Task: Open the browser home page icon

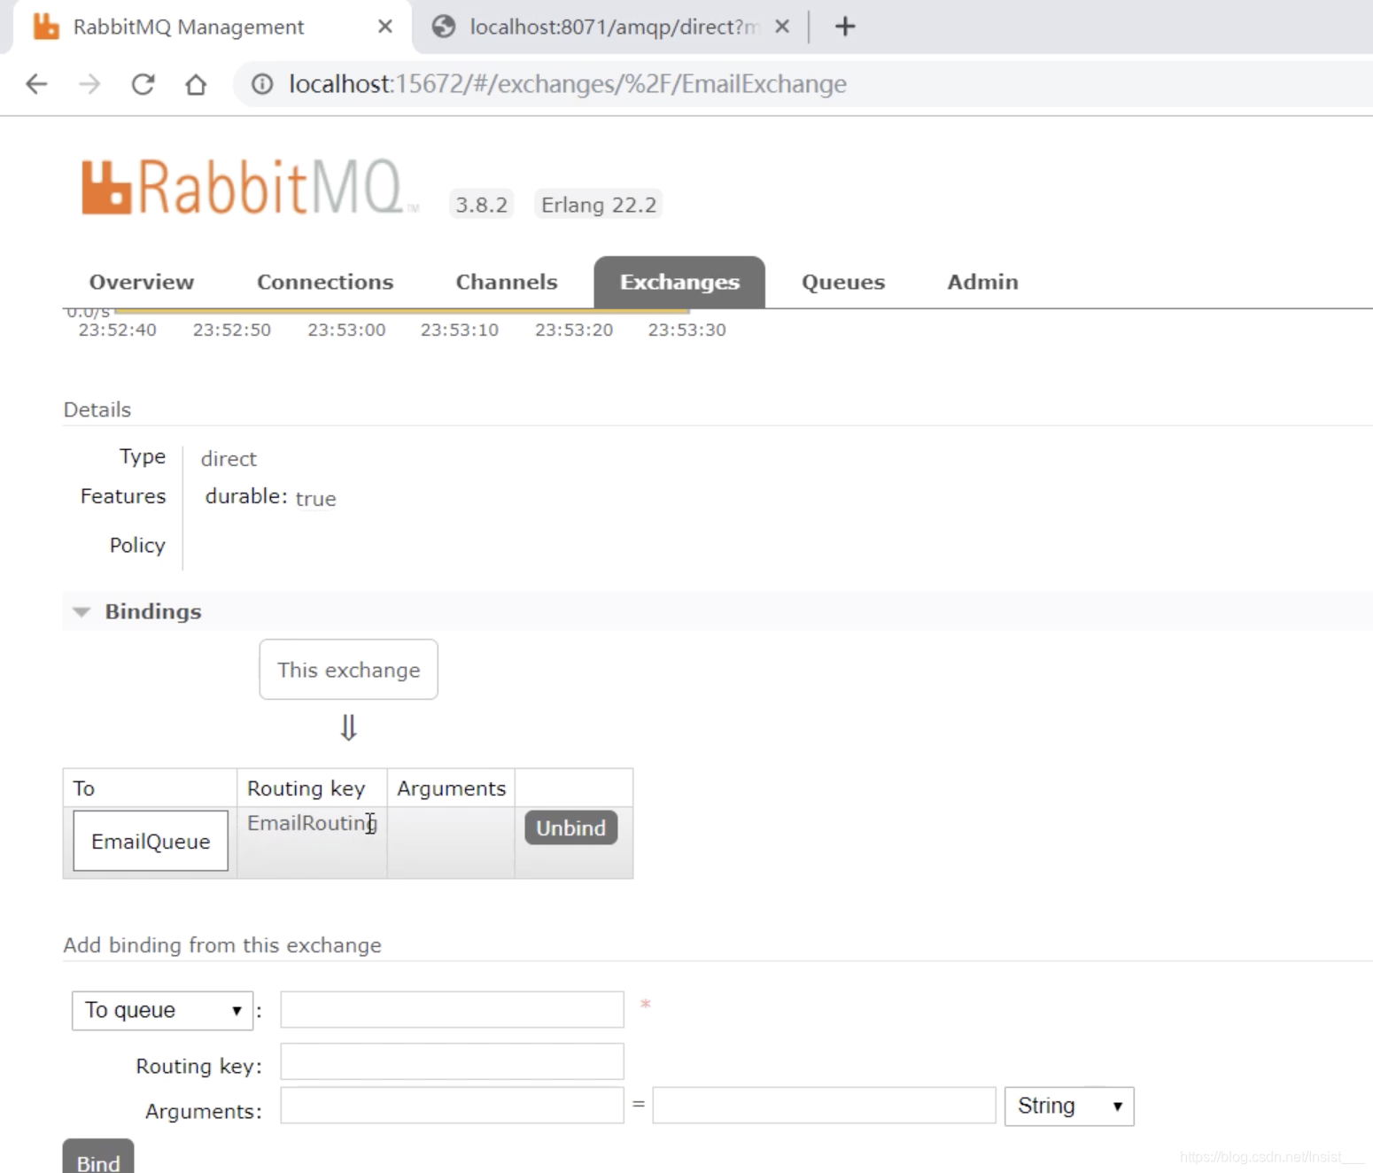Action: [196, 84]
